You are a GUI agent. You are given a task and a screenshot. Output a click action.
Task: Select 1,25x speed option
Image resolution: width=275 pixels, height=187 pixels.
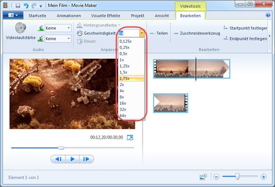[x=131, y=66]
